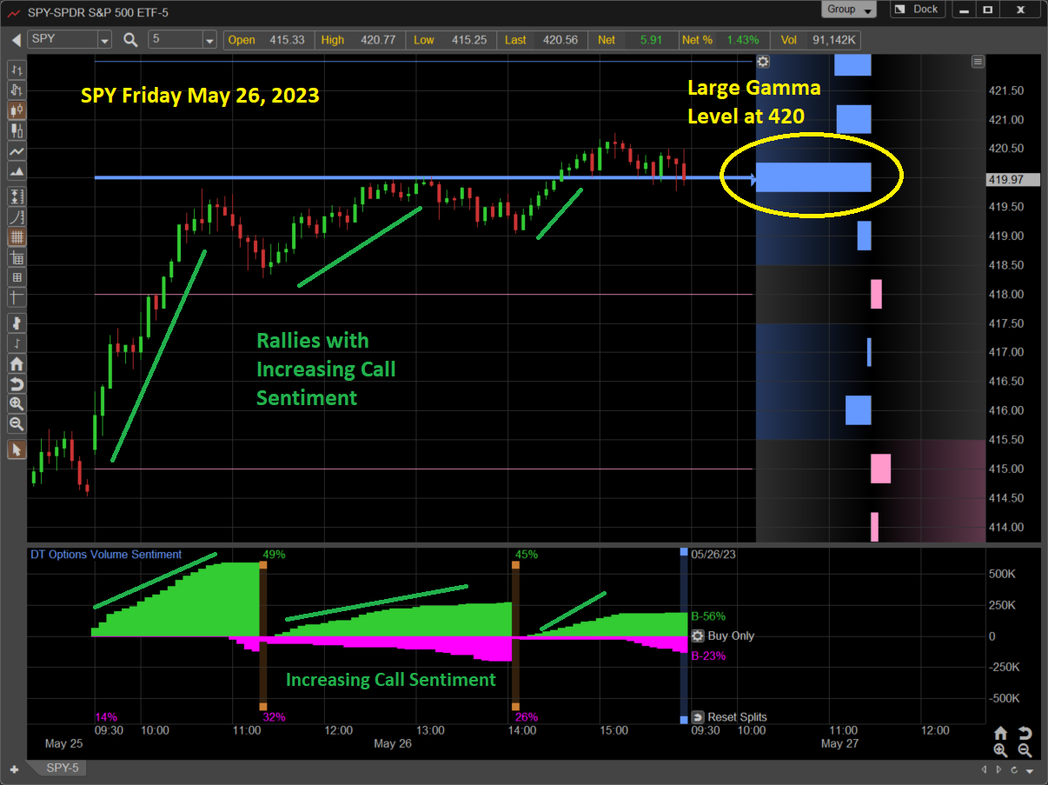Zoom in with the bottom-right magnifier
The height and width of the screenshot is (785, 1048).
(x=1000, y=751)
